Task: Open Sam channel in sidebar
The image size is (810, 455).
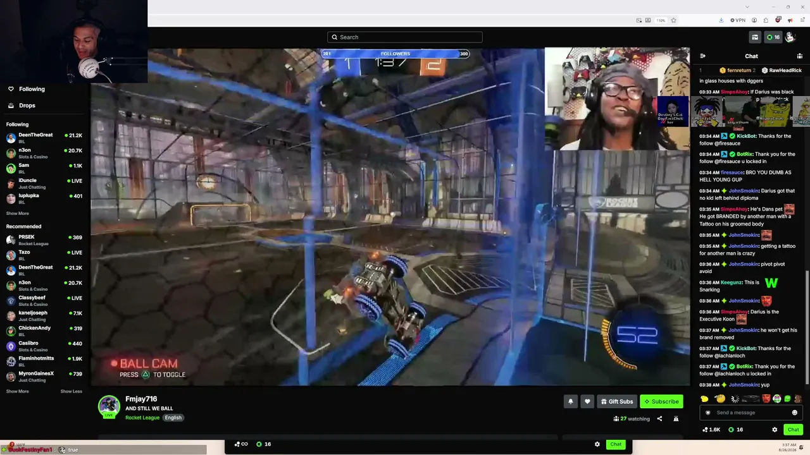Action: pyautogui.click(x=44, y=168)
